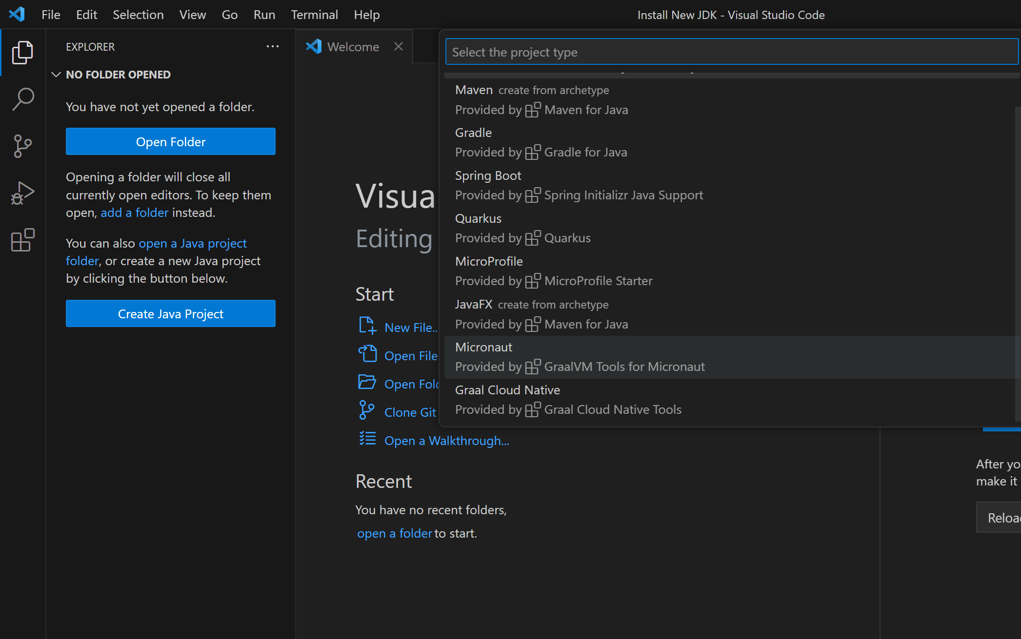The height and width of the screenshot is (639, 1021).
Task: Open the Search view
Action: pyautogui.click(x=22, y=98)
